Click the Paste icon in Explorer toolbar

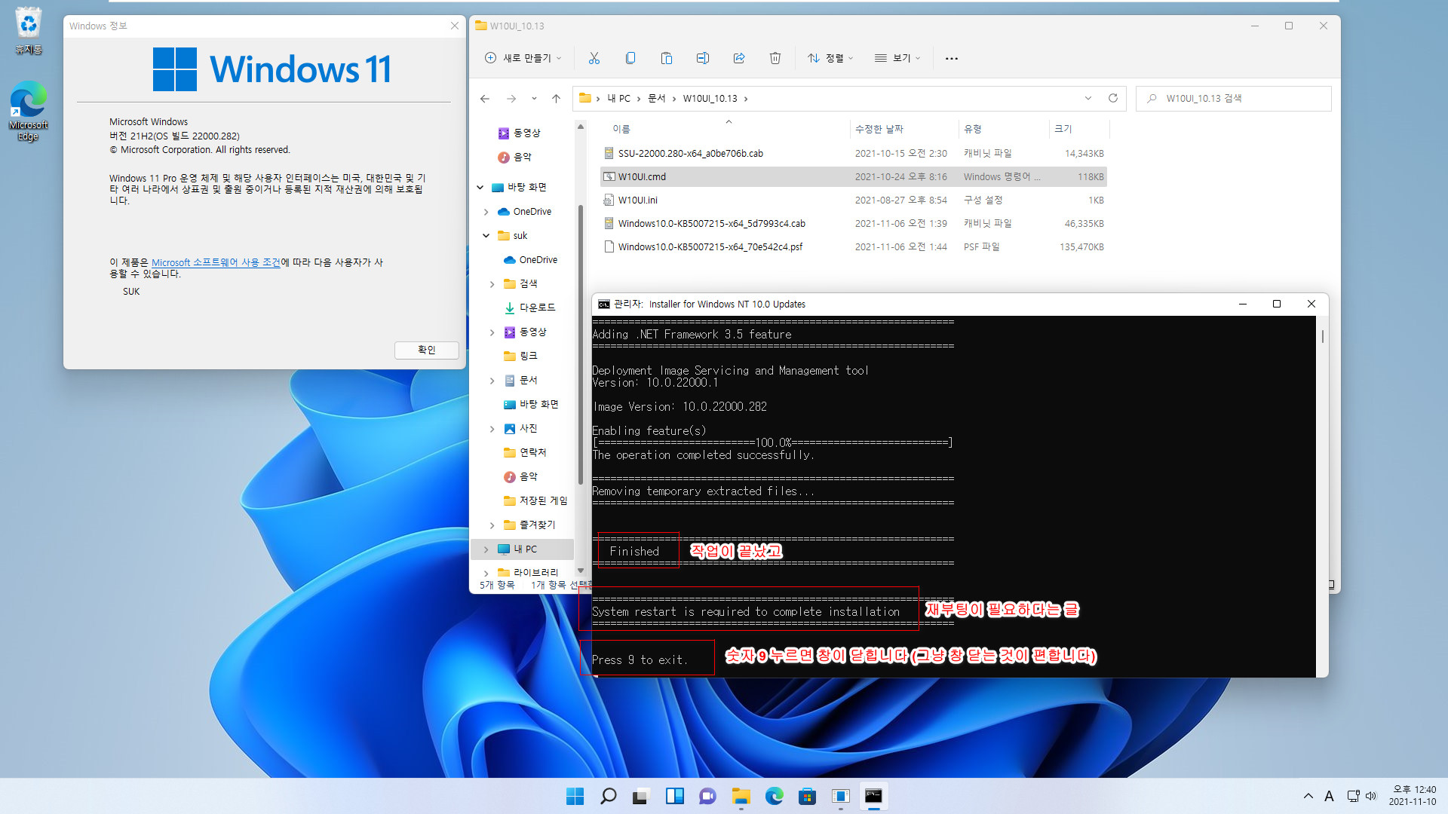pos(667,58)
